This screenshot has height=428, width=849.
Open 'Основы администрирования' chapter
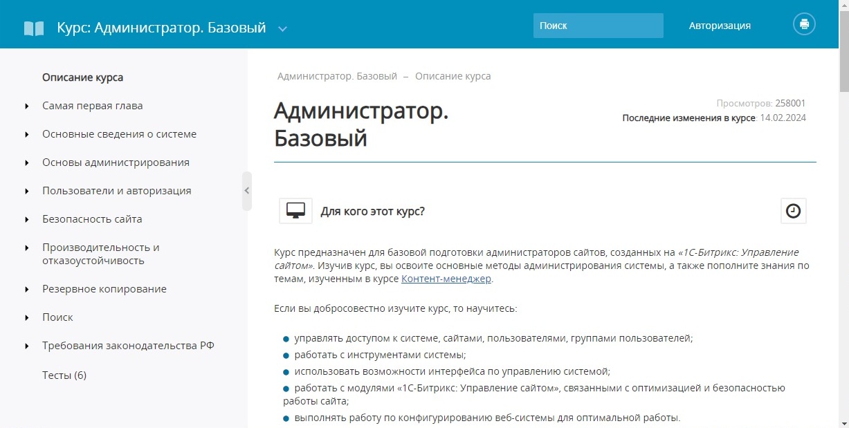coord(116,162)
